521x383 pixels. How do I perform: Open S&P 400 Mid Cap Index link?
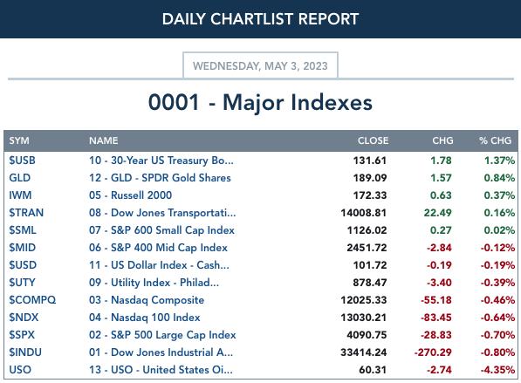(158, 248)
